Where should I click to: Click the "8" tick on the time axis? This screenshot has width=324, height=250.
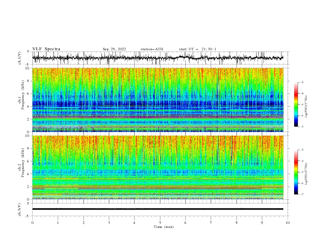[236, 223]
